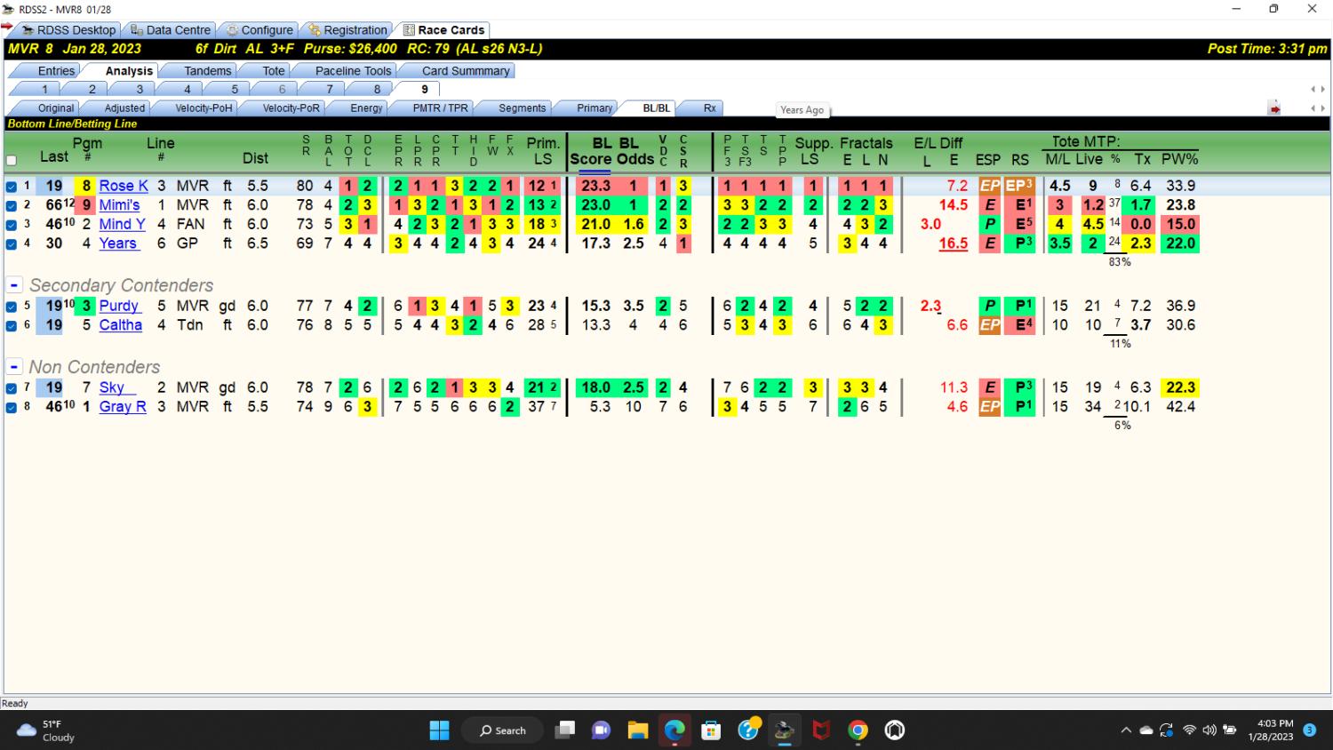Image resolution: width=1333 pixels, height=750 pixels.
Task: Open Microsoft Store from taskbar
Action: (711, 730)
